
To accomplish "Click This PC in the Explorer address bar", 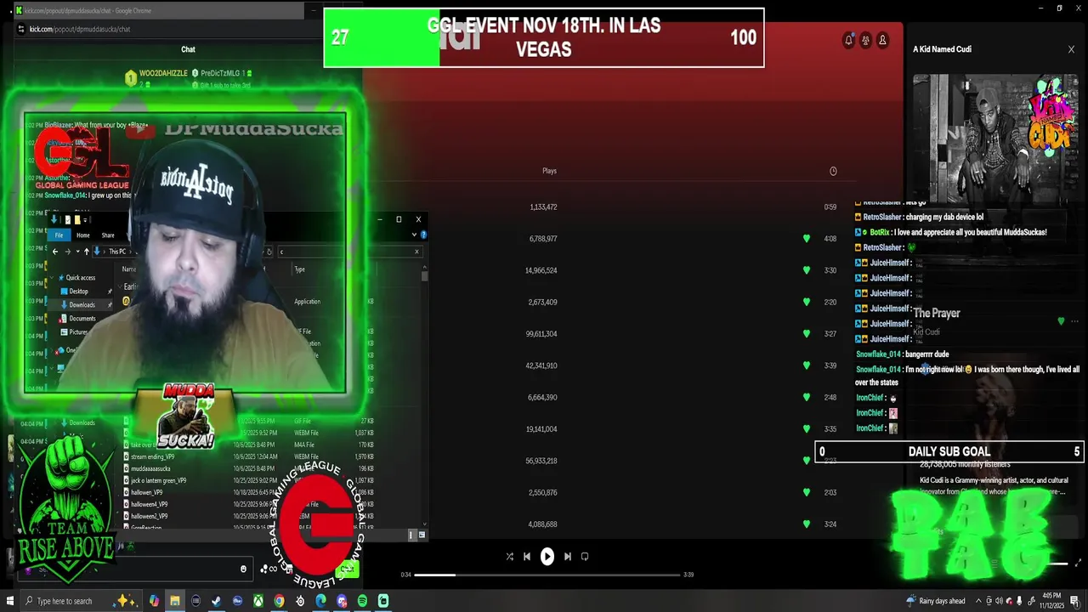I will click(116, 252).
